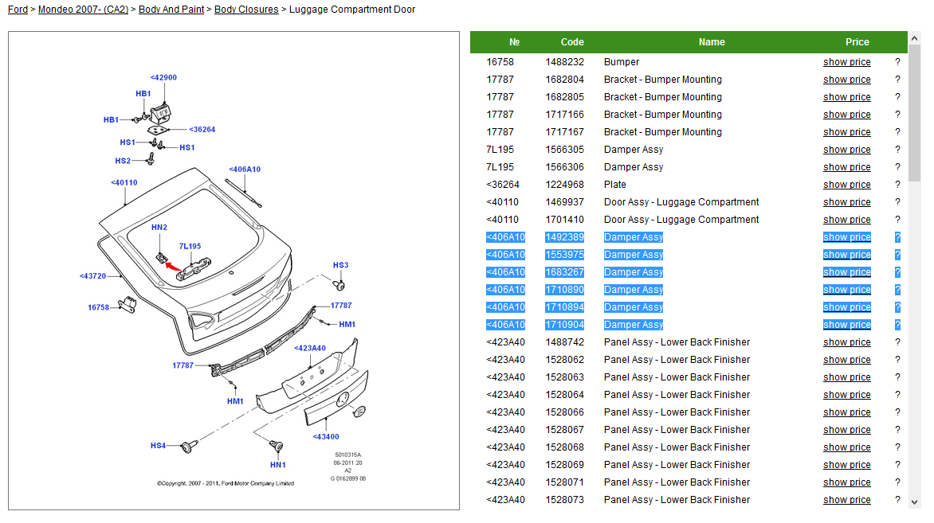Click the <43400> label in the diagram
This screenshot has height=523, width=934.
325,437
